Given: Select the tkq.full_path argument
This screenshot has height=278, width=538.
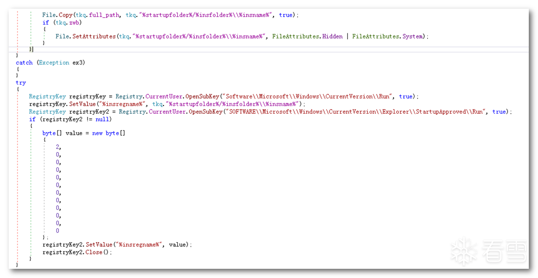Looking at the screenshot, I should (97, 15).
